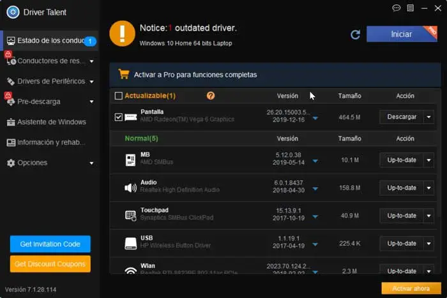
Task: Uncheck the Pantalla driver checkbox
Action: tap(118, 117)
